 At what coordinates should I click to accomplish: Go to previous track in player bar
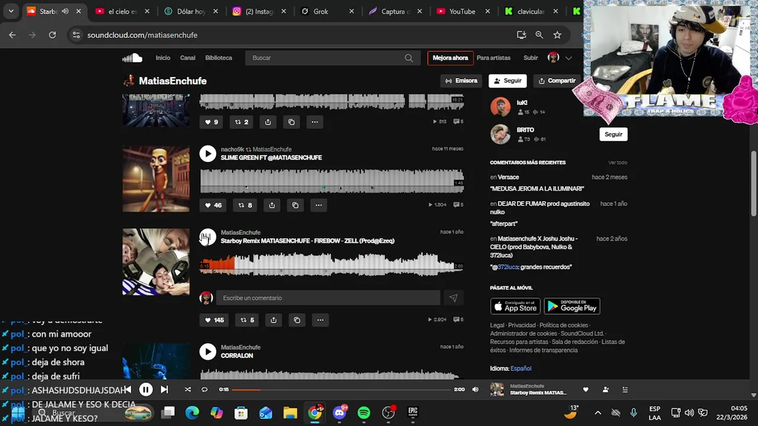127,389
